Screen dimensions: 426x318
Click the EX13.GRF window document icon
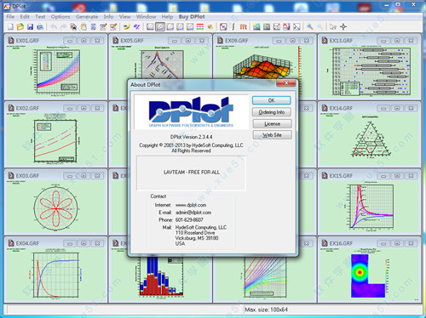point(325,40)
